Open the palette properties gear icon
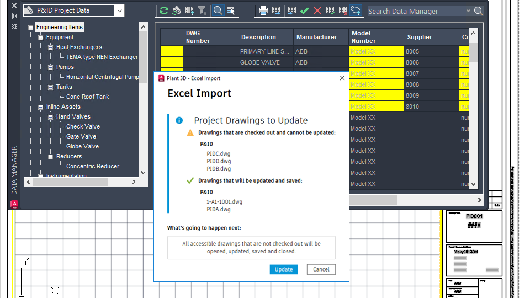530x298 pixels. (14, 26)
